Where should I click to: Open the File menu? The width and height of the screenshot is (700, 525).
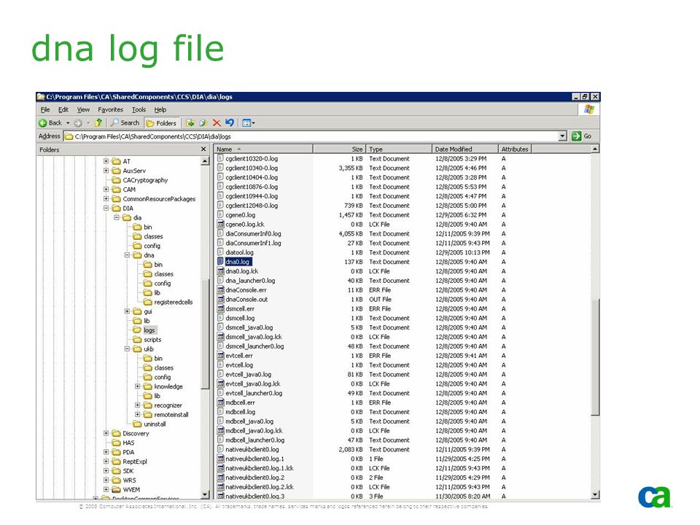click(45, 109)
